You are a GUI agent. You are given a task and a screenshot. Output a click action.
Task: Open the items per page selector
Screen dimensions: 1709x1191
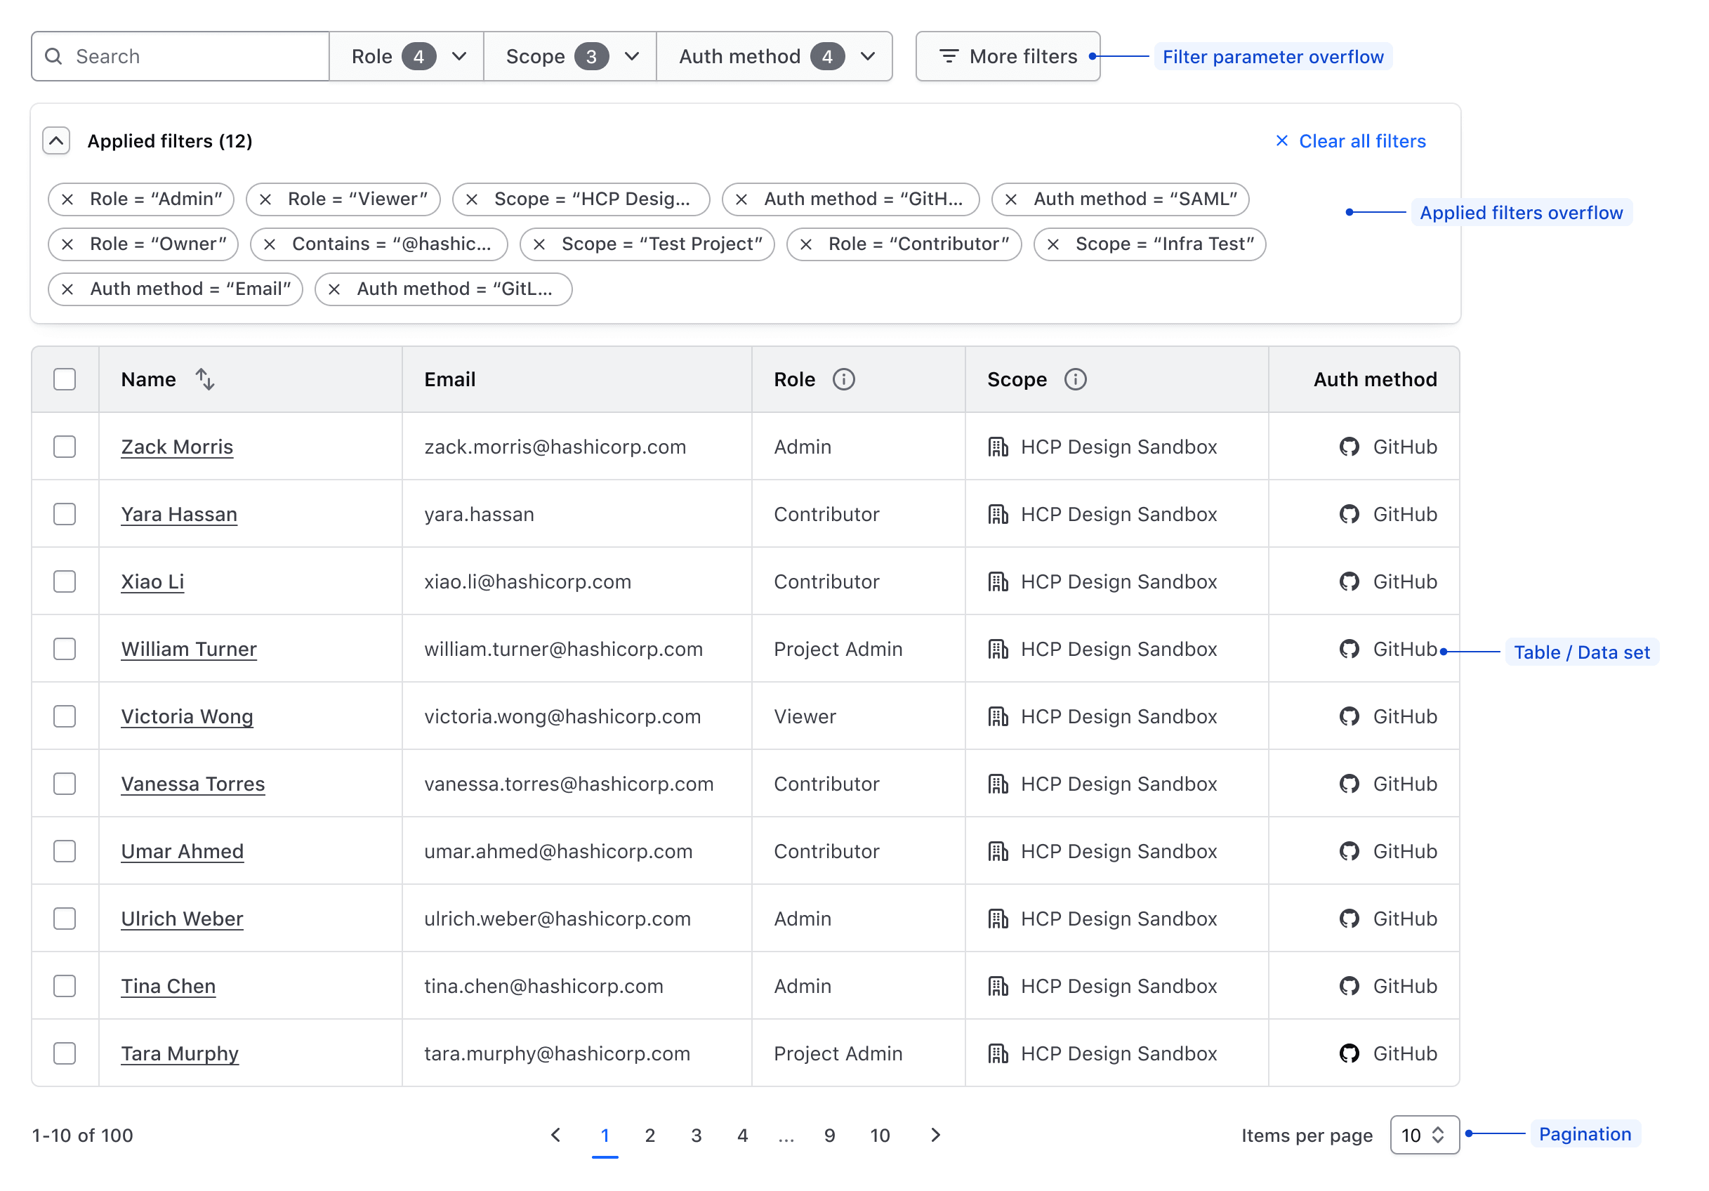1425,1134
